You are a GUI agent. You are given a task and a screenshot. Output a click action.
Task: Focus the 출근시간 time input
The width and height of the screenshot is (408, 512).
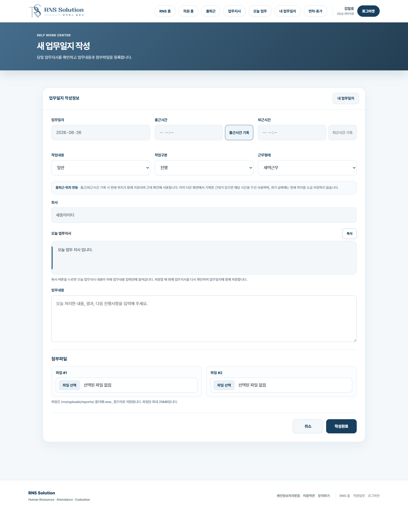pyautogui.click(x=188, y=133)
